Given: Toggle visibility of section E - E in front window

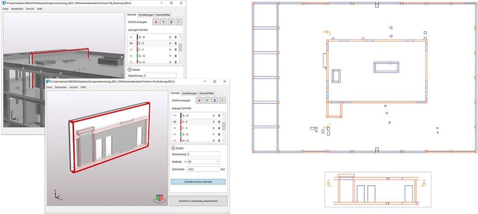Looking at the screenshot, I should pyautogui.click(x=174, y=121).
